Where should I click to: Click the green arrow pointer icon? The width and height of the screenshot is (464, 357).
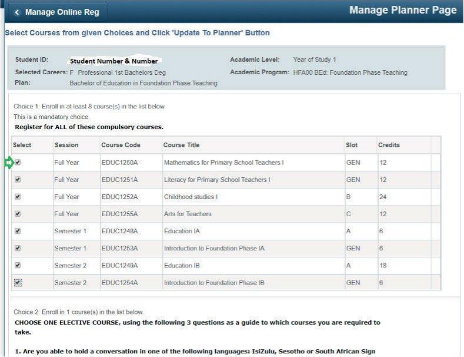(9, 163)
